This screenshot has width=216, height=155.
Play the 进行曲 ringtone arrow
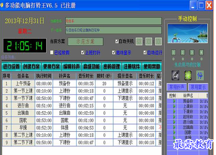(174, 122)
